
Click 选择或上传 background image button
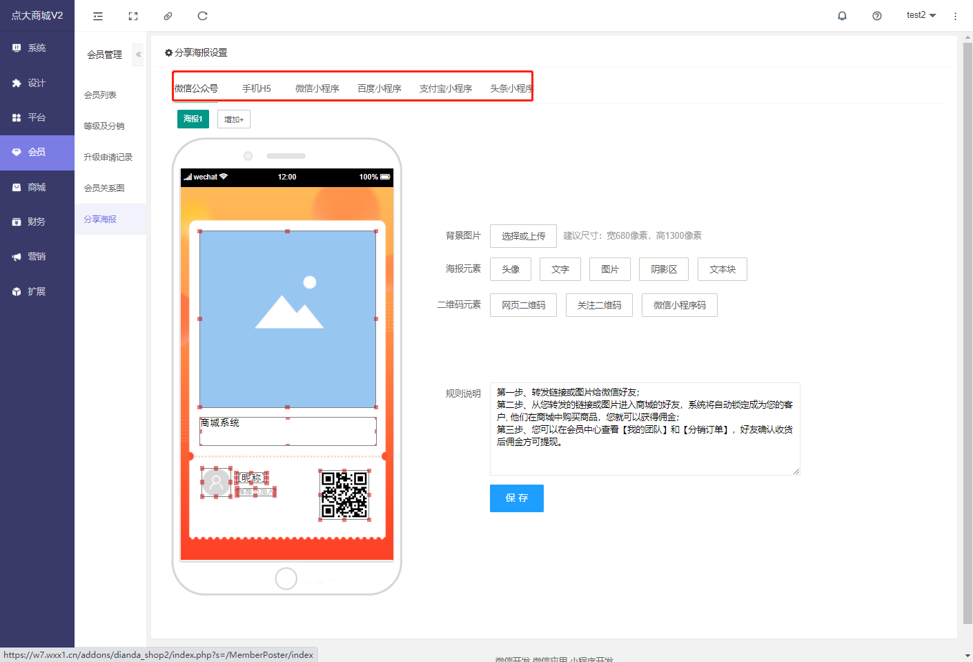(523, 236)
